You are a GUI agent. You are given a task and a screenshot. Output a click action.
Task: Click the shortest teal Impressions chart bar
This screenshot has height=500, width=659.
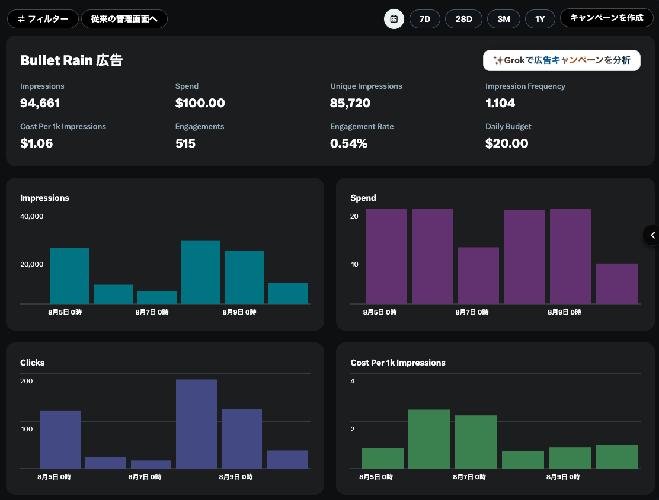click(157, 297)
